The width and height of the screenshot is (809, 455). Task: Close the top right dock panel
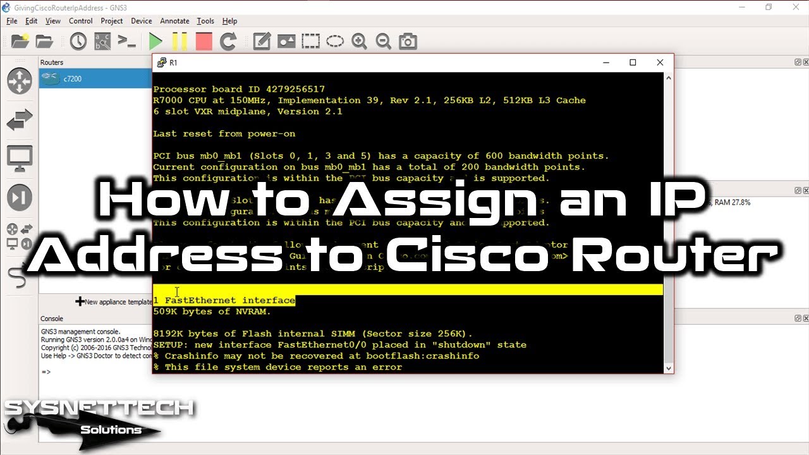pos(805,62)
